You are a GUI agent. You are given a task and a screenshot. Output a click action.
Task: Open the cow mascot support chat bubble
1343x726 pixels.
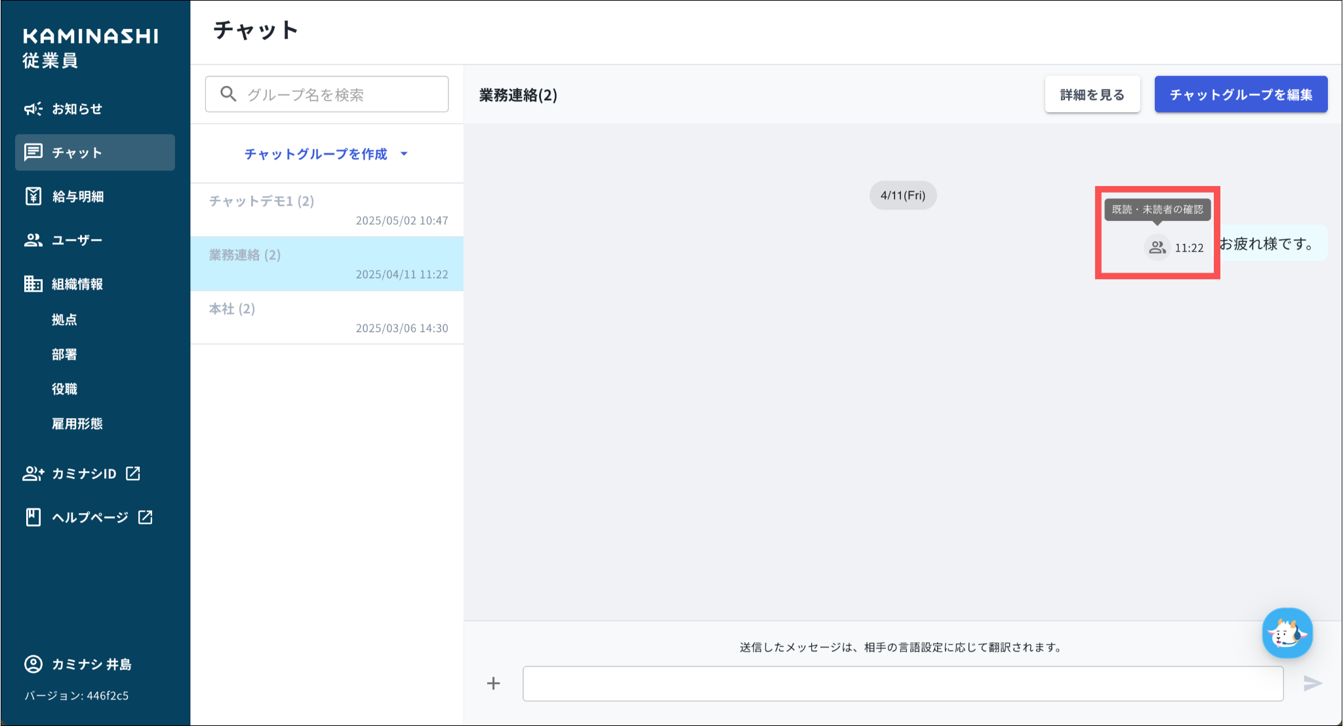point(1287,633)
